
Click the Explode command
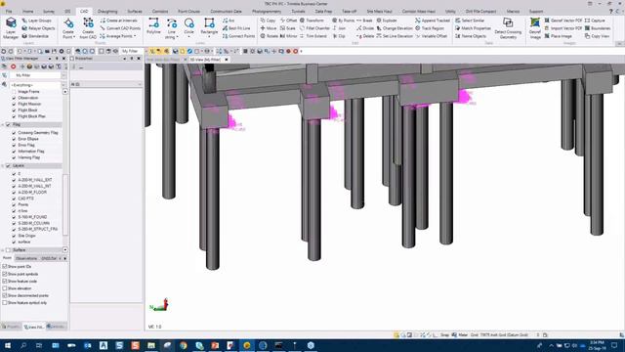pos(387,21)
